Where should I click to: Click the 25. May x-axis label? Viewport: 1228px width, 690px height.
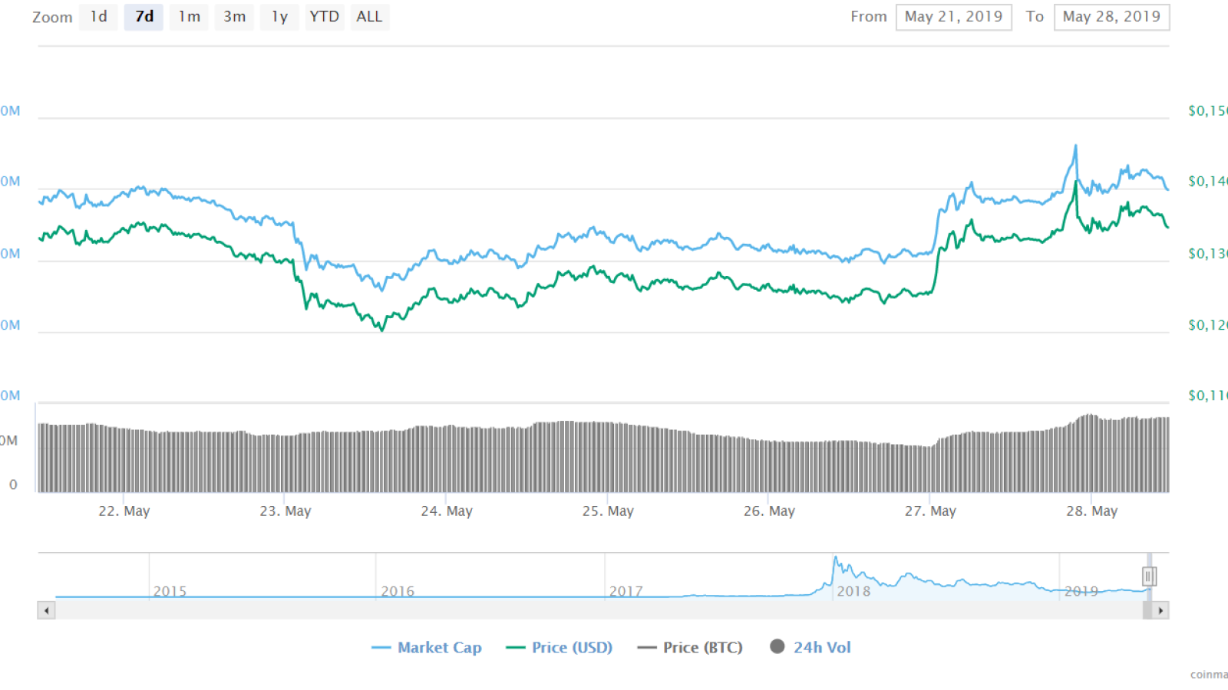point(608,511)
